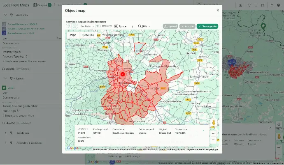Toggle the Dessiner drawing switch

tap(98, 26)
